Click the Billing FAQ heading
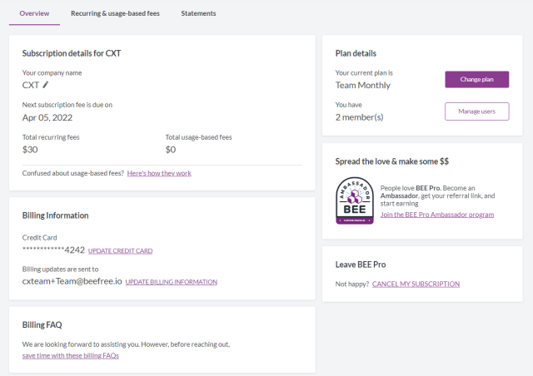533x376 pixels. tap(42, 324)
